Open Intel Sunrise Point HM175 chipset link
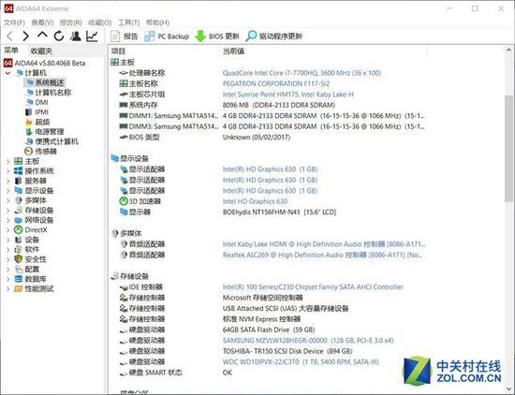 [288, 95]
